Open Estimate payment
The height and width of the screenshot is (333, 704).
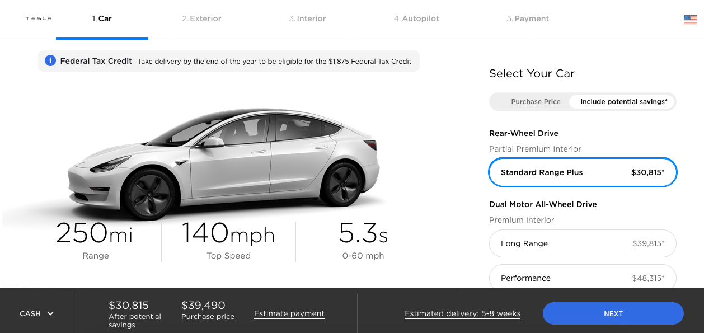(x=289, y=313)
